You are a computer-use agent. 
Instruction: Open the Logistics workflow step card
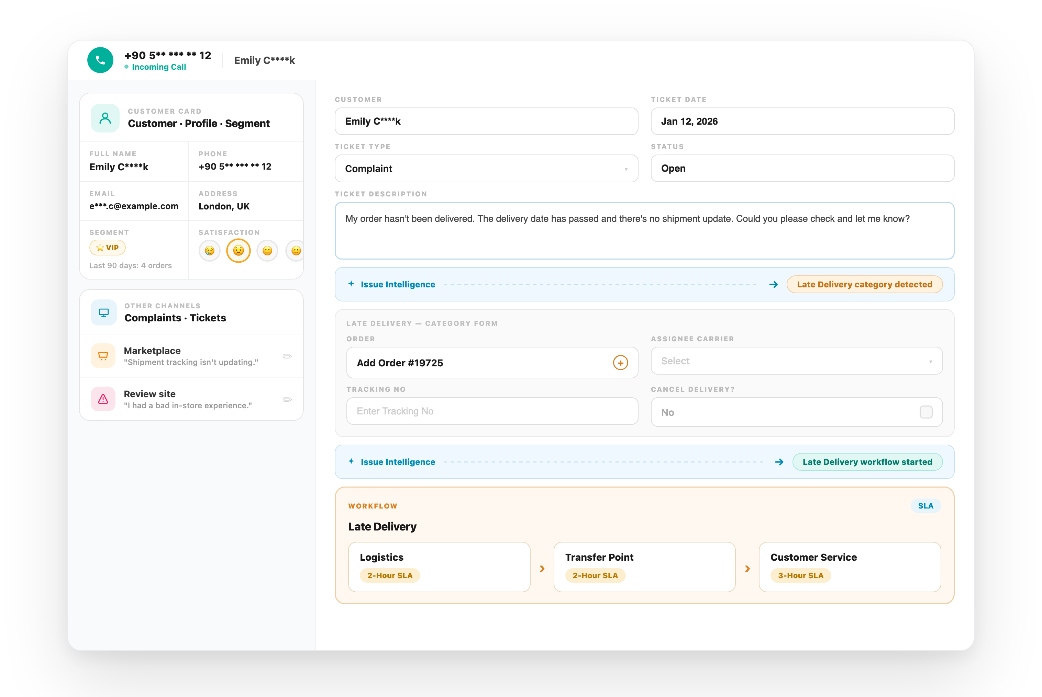tap(439, 567)
